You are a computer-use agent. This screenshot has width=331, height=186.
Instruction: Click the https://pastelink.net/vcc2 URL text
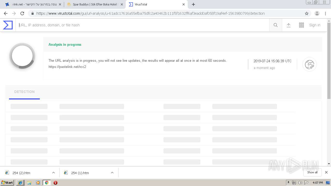[x=67, y=67]
